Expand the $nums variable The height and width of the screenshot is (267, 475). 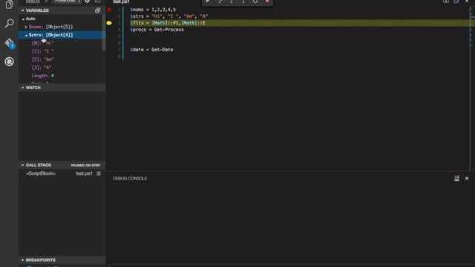click(26, 27)
